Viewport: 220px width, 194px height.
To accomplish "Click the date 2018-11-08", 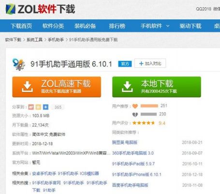I will (x=192, y=185).
